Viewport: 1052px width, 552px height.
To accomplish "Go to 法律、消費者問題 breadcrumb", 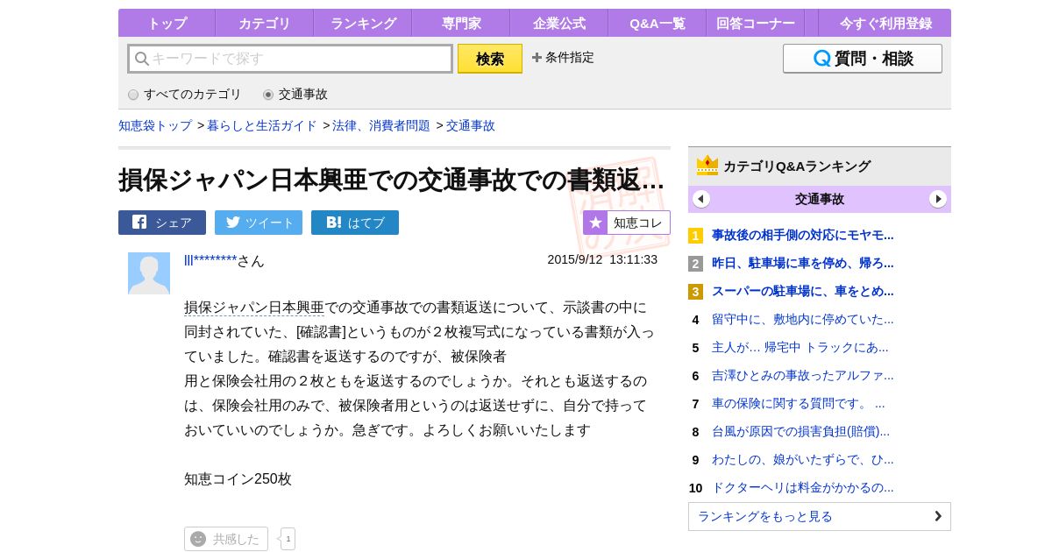I will (381, 125).
